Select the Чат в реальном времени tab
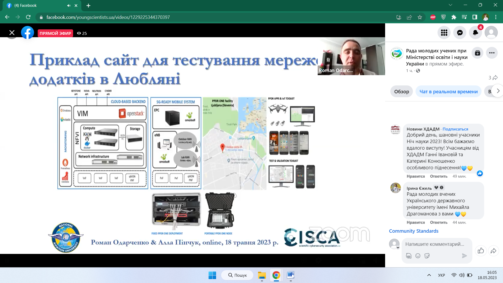This screenshot has height=283, width=503. [x=448, y=92]
